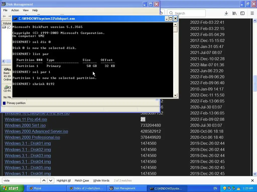Viewport: 257px width, 192px height.
Task: Click the find bar text field containing vista
Action: tap(21, 180)
